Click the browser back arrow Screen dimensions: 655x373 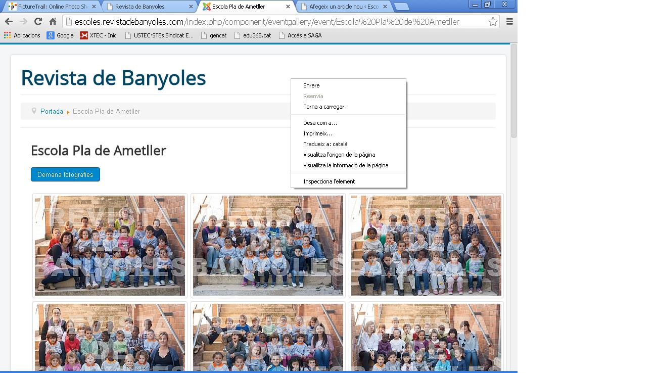click(x=9, y=22)
